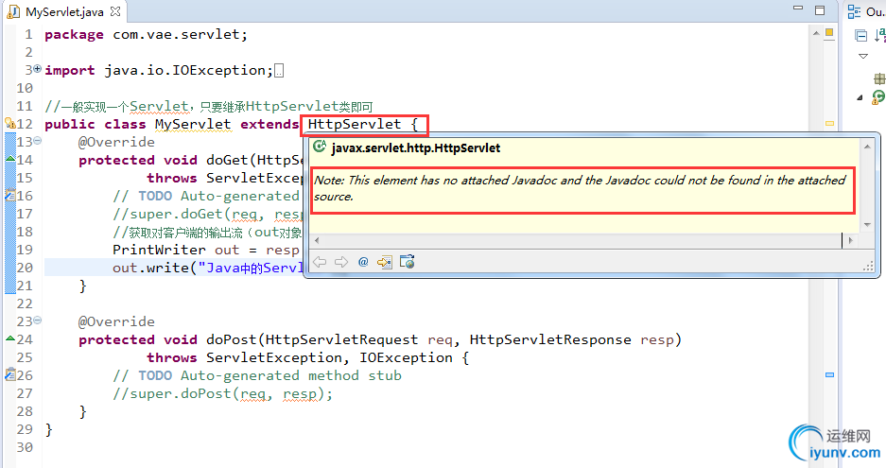Click the TODO task marker on line 16
Image resolution: width=886 pixels, height=468 pixels.
point(10,195)
